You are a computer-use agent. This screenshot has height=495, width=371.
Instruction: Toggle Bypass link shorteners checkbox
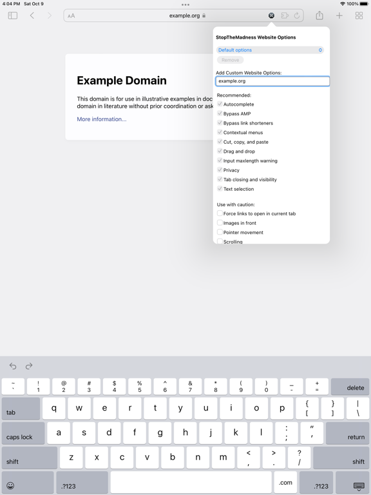click(220, 123)
